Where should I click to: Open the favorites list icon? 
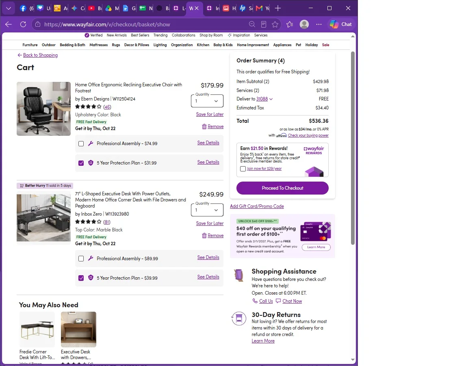[290, 24]
